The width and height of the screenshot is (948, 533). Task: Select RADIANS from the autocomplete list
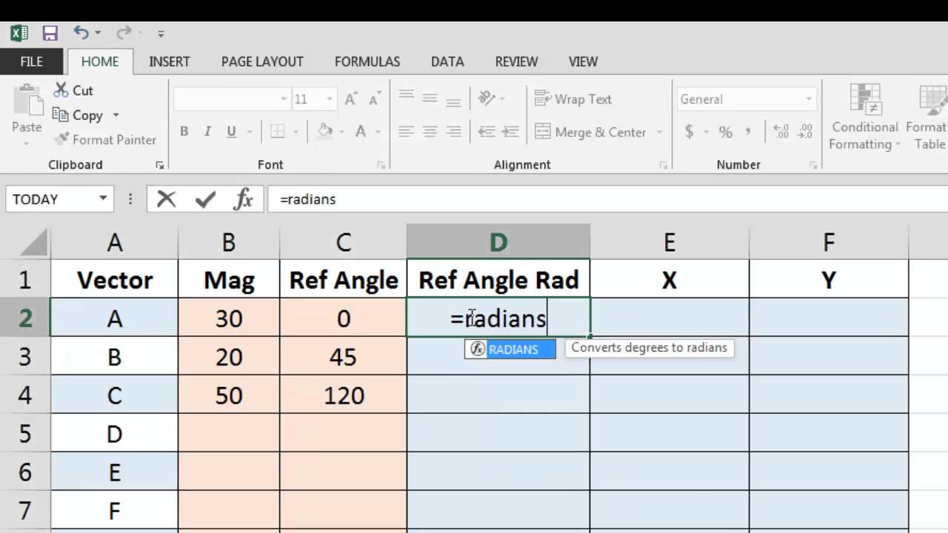point(514,349)
